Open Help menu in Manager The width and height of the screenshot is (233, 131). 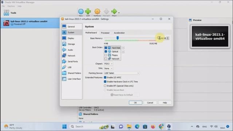coord(19,6)
